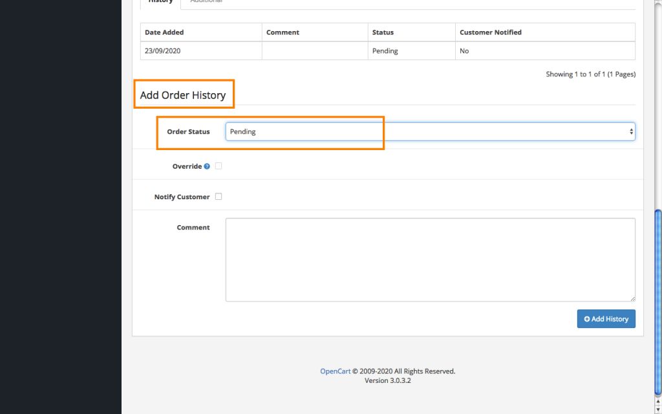Image resolution: width=662 pixels, height=414 pixels.
Task: Click the Notify Customer label
Action: point(182,197)
